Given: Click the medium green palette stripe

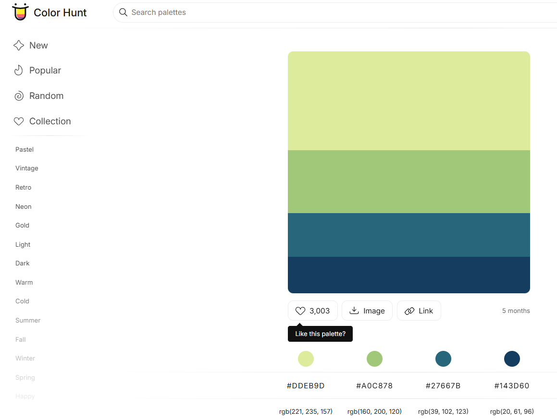Looking at the screenshot, I should click(409, 181).
